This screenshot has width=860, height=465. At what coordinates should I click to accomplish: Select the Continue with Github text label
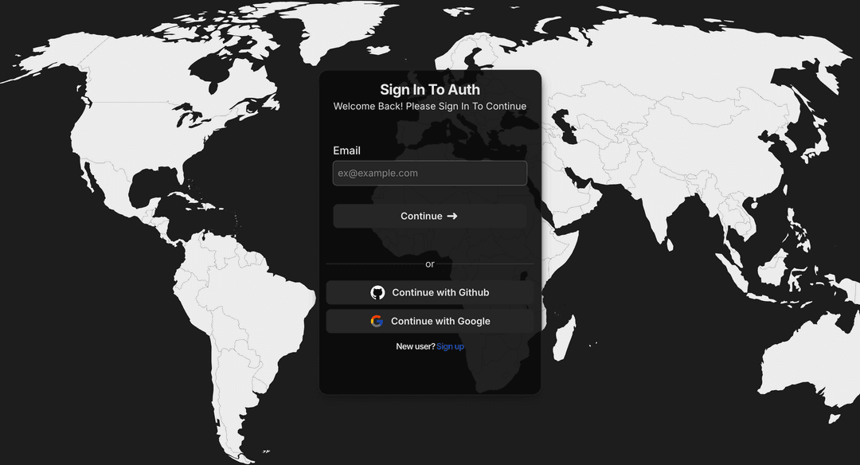tap(440, 292)
